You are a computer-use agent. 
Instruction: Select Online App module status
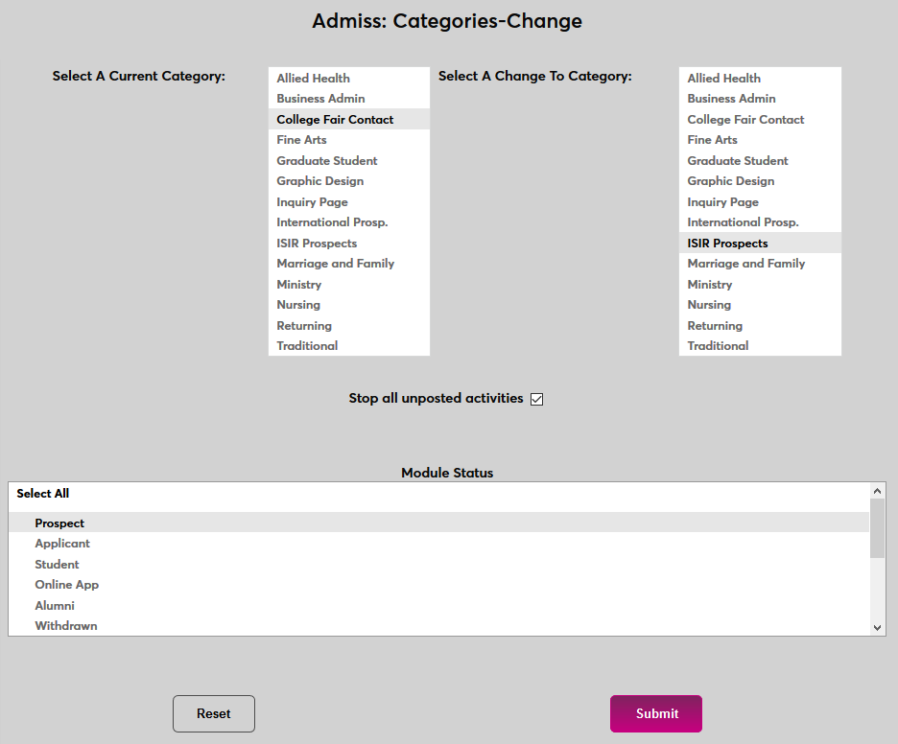[x=67, y=585]
